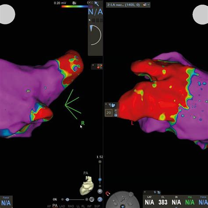
Task: Click the right icon in radial wheel
Action: click(131, 203)
